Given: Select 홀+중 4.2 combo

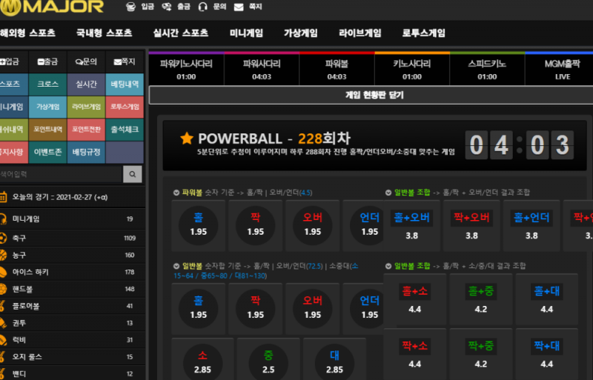Looking at the screenshot, I should (x=481, y=299).
